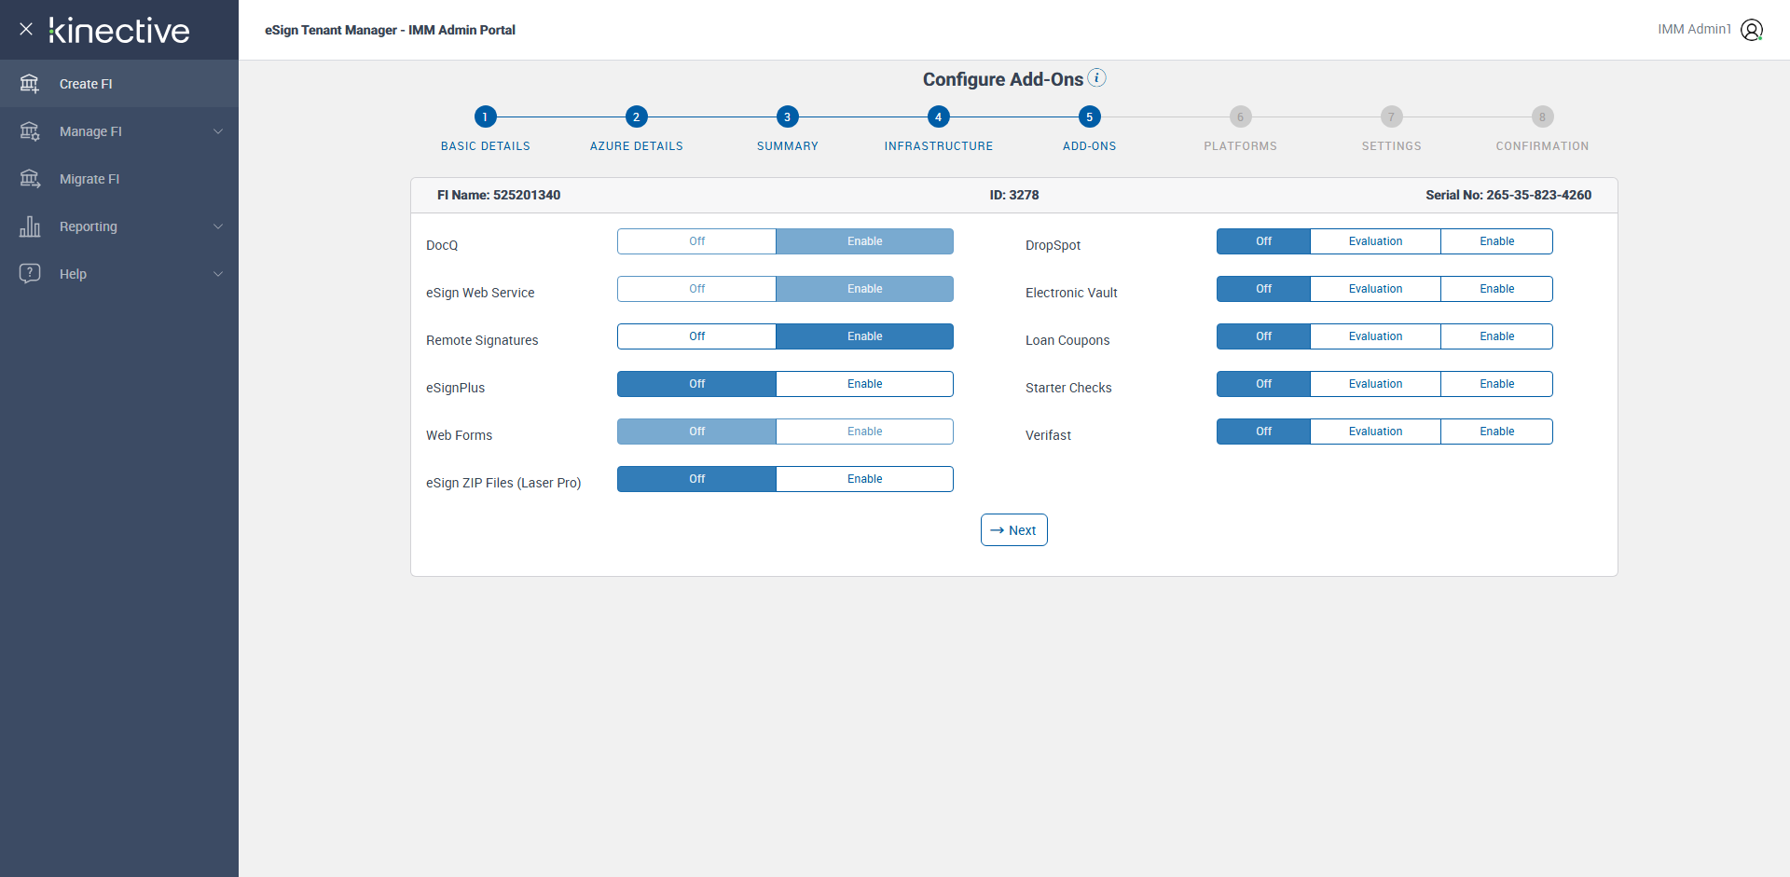The width and height of the screenshot is (1790, 877).
Task: Go to step 4 circle, Infrastructure
Action: pyautogui.click(x=938, y=116)
